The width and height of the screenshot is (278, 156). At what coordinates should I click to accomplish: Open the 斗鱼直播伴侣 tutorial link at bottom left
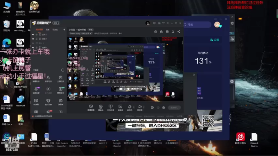tap(42, 116)
